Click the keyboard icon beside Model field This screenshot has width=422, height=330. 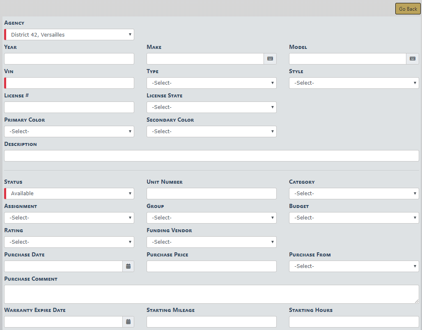click(x=412, y=59)
